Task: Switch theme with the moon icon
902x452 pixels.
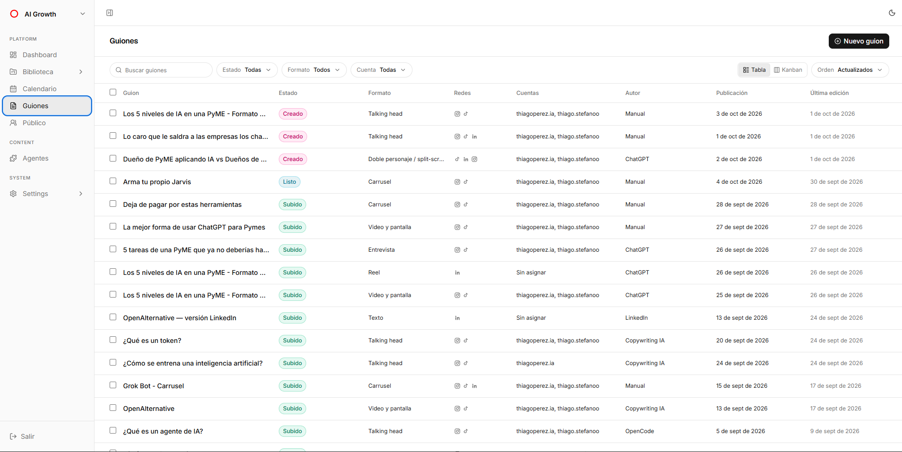Action: [892, 13]
